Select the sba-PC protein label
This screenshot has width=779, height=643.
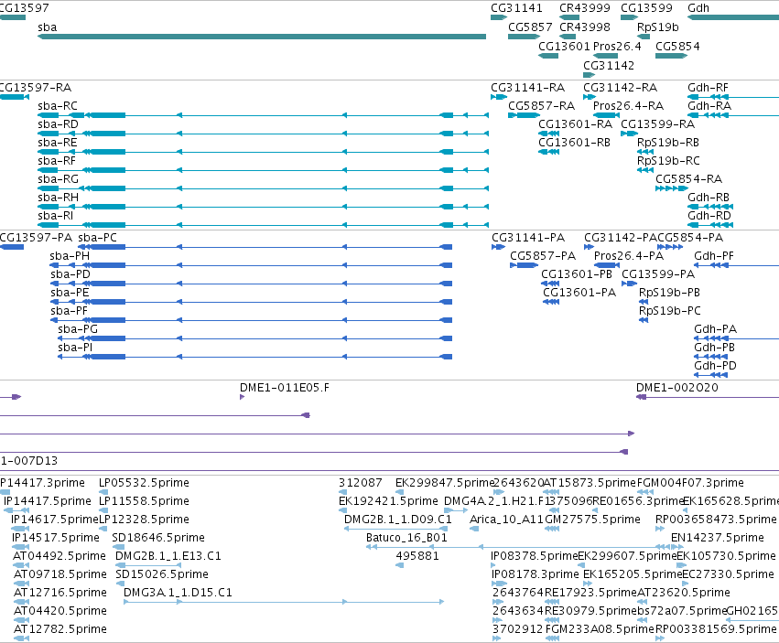tap(97, 237)
